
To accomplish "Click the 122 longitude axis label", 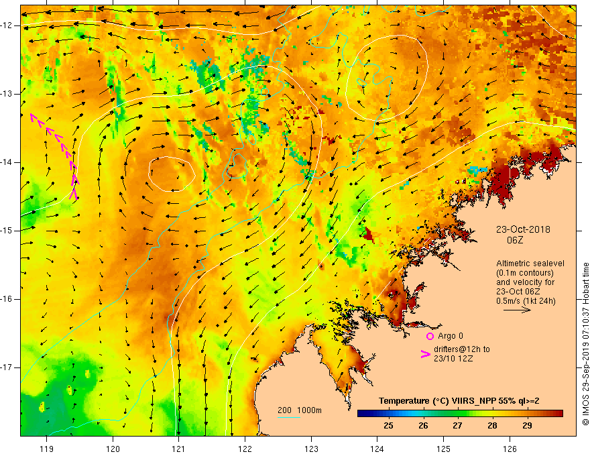I will 245,449.
